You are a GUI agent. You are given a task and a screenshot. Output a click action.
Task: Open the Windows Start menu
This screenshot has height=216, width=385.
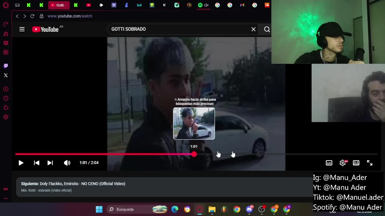[x=99, y=209]
